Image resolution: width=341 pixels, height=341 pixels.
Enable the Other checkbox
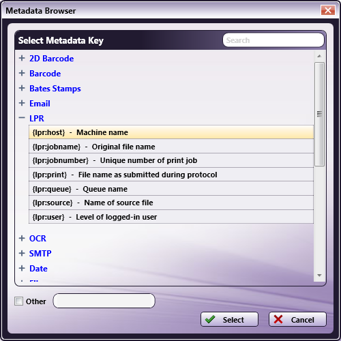(18, 301)
